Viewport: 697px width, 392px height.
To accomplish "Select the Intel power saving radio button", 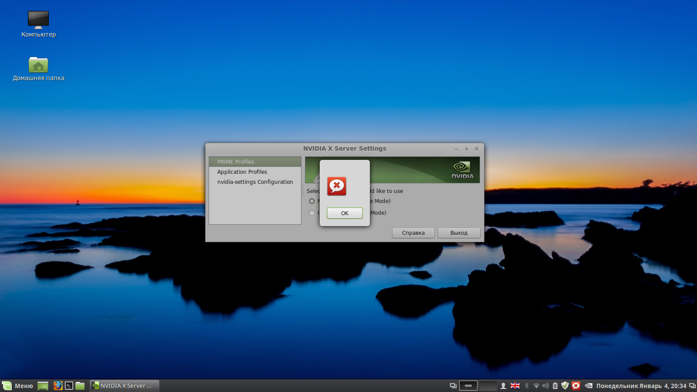I will point(312,213).
